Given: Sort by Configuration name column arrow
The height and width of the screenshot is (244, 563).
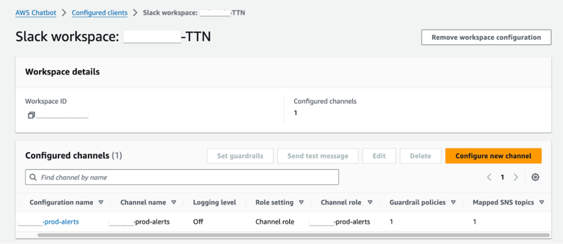Looking at the screenshot, I should [101, 202].
